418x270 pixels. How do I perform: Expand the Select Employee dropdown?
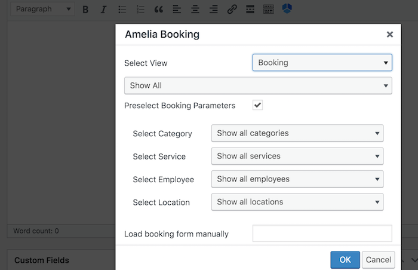point(297,179)
